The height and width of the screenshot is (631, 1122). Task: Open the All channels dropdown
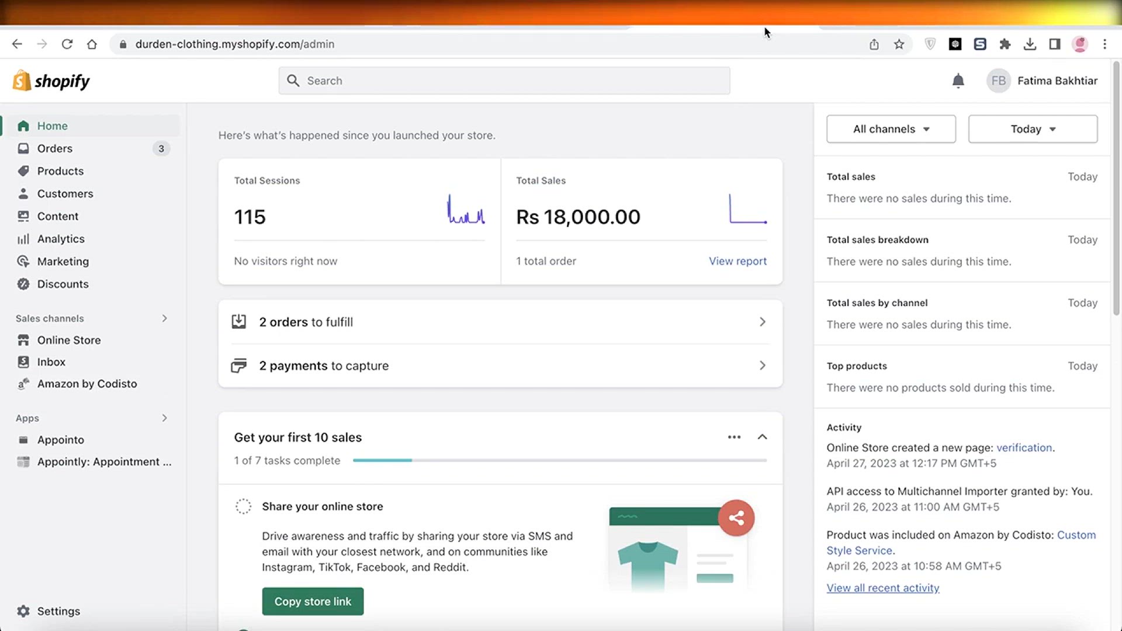(891, 129)
